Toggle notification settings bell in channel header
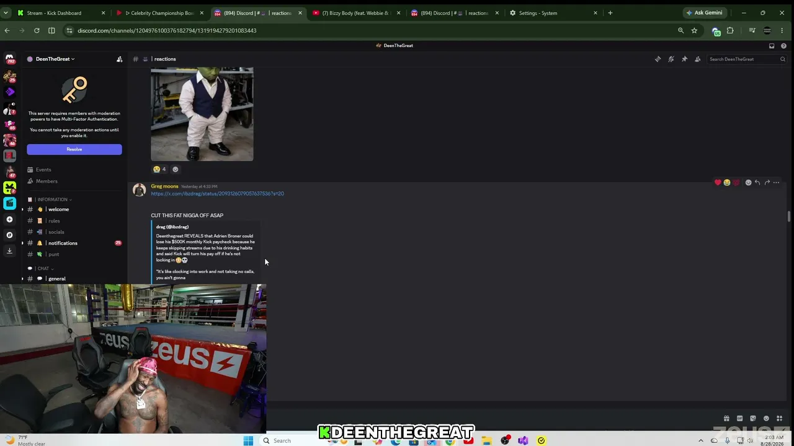This screenshot has height=446, width=794. click(x=671, y=59)
